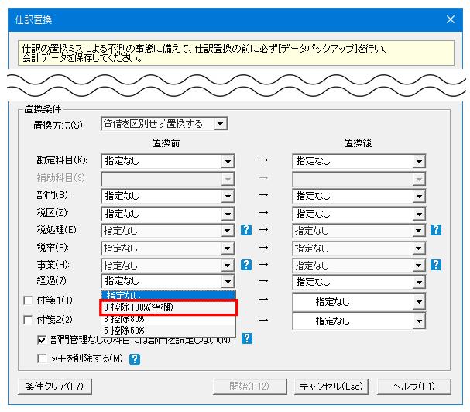This screenshot has height=412, width=470.
Task: Enable the 付箋2(2) checkbox
Action: click(x=28, y=320)
